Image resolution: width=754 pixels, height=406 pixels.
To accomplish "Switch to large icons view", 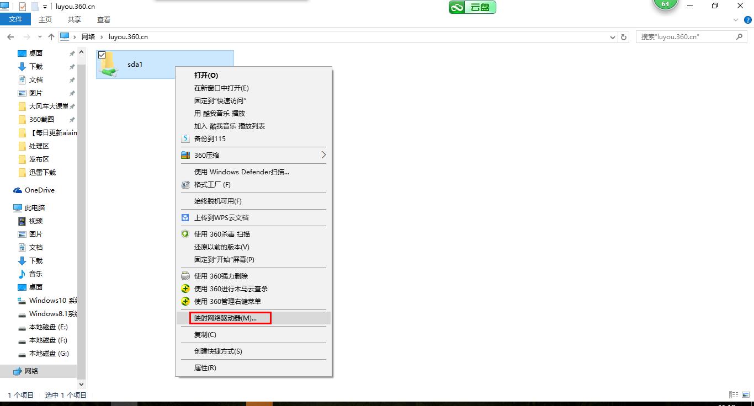I will (x=745, y=395).
